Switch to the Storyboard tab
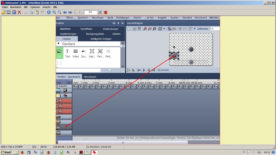Screen dimensions: 276x155 [90, 76]
